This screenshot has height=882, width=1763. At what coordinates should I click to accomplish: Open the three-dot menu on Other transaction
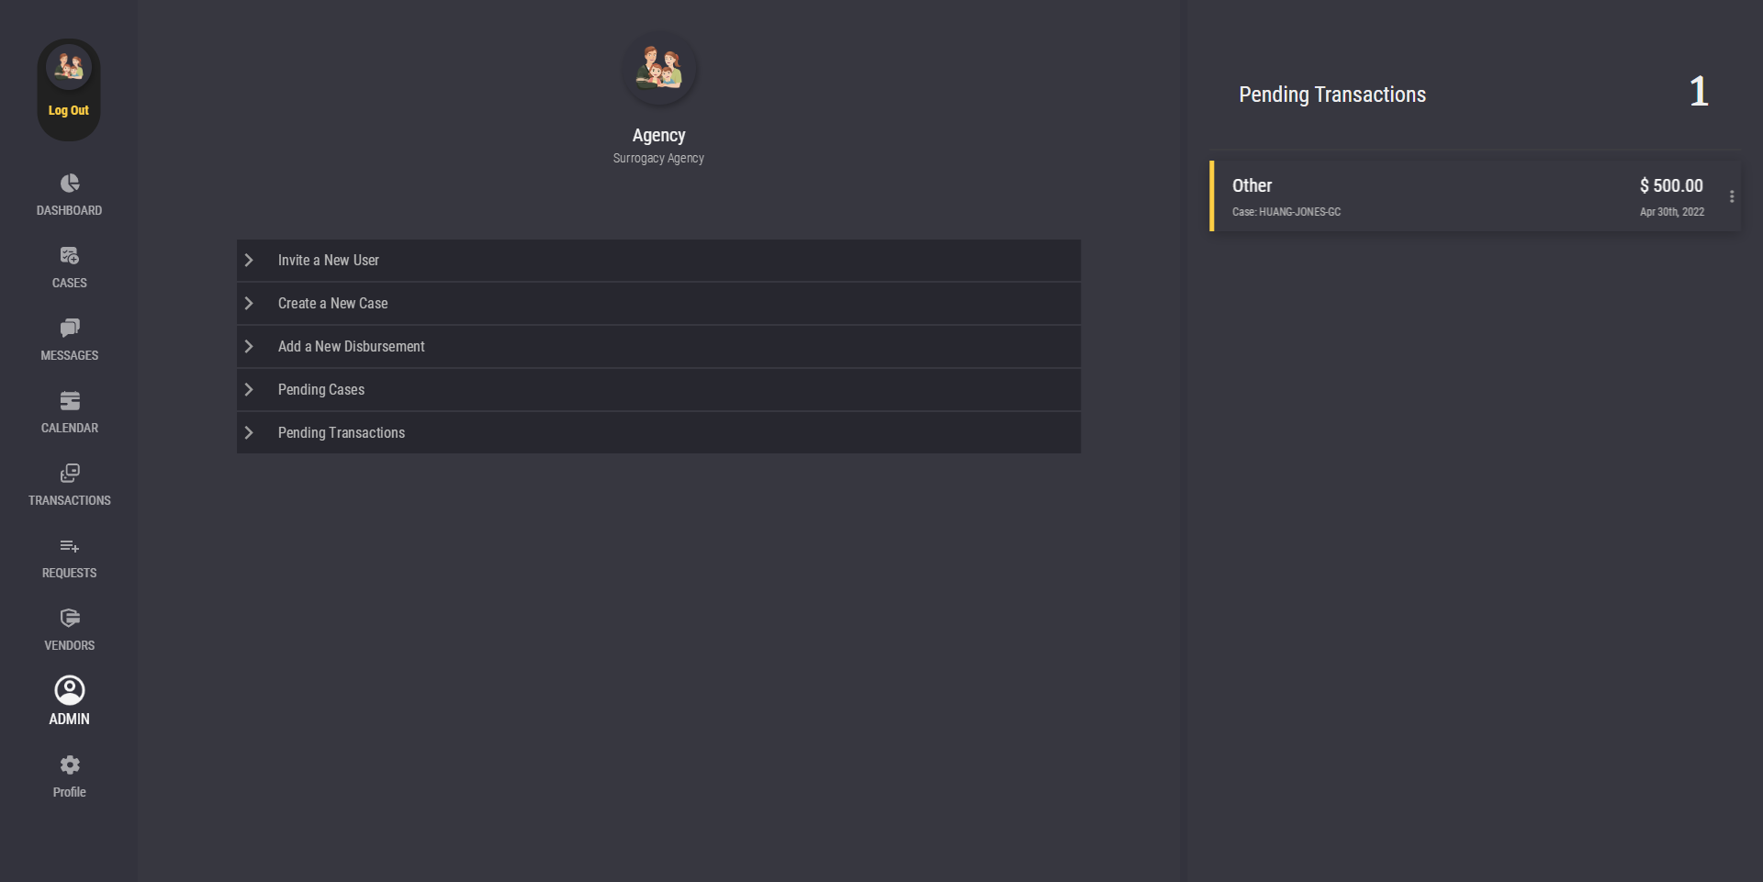point(1732,196)
